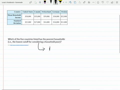Select the yellow highlighter

[x=60, y=2]
